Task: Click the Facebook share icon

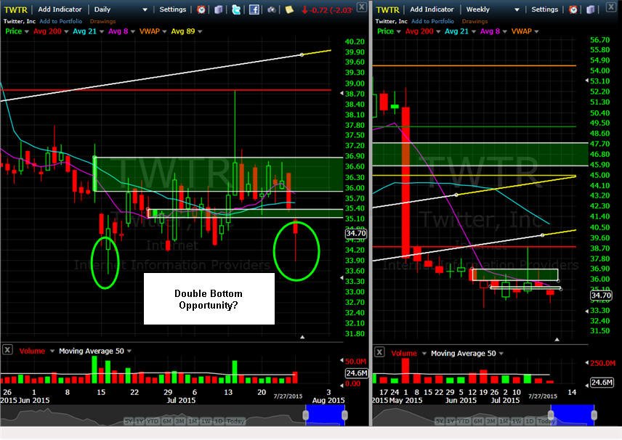Action: click(254, 9)
